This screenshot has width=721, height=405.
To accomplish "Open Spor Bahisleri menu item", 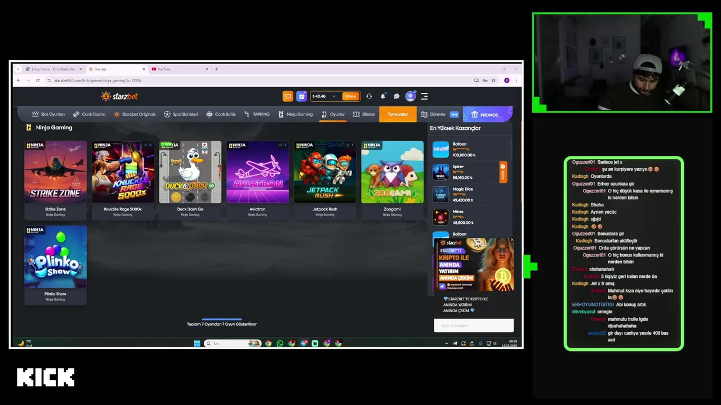I will (x=181, y=114).
